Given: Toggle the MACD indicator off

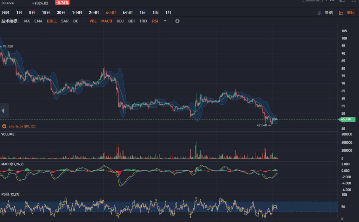Looking at the screenshot, I should [x=107, y=21].
